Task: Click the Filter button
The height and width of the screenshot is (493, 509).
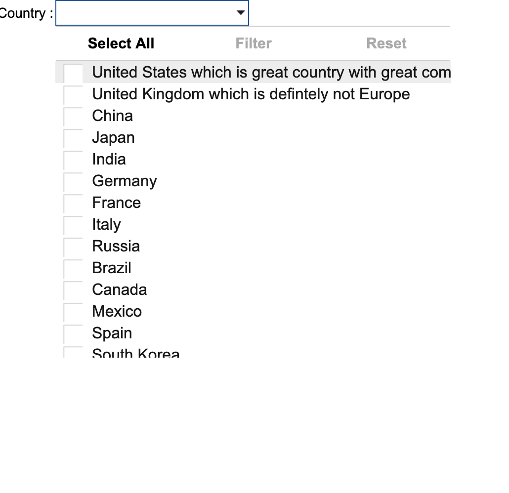Action: pyautogui.click(x=254, y=43)
